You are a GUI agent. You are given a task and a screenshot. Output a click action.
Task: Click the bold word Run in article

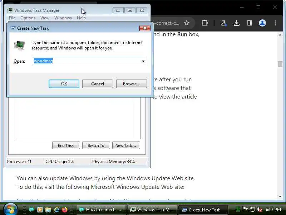point(182,34)
